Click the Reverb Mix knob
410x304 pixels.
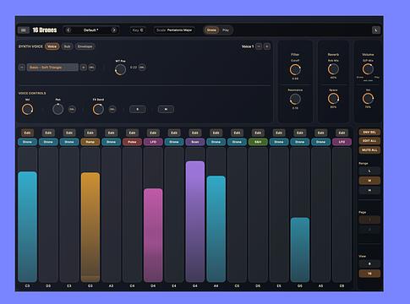pyautogui.click(x=333, y=69)
